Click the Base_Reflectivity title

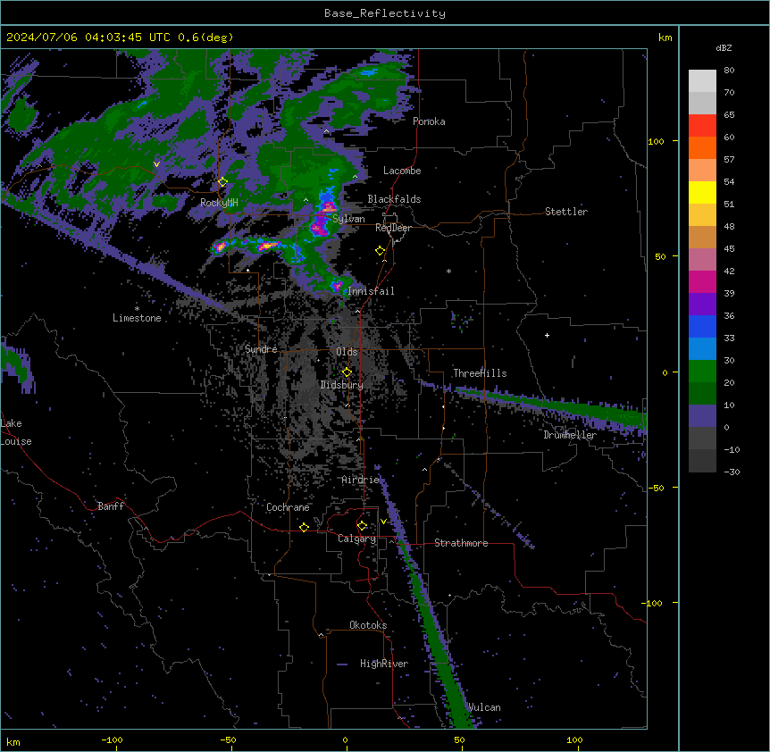385,13
